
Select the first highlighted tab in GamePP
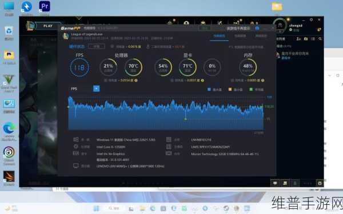pyautogui.click(x=219, y=36)
